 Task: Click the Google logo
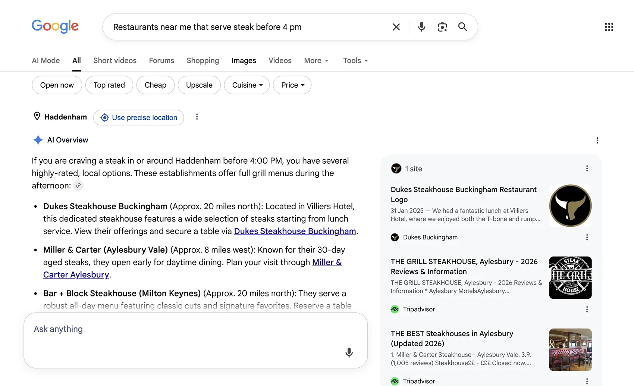(x=55, y=26)
